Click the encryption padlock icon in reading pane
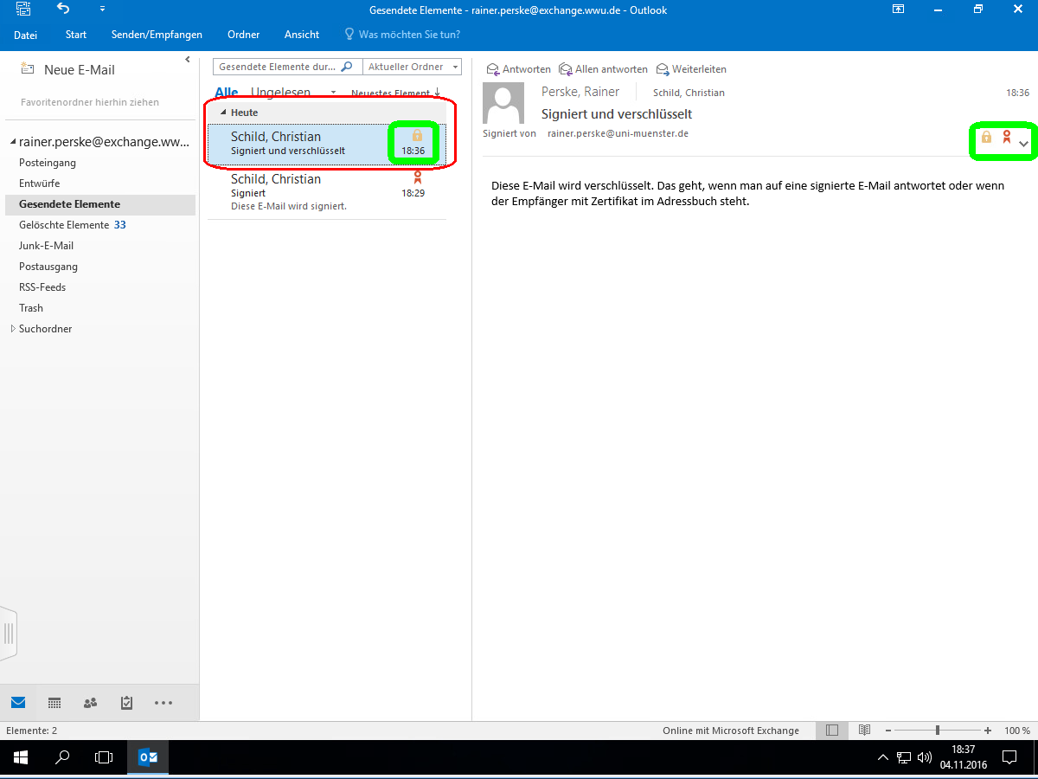The width and height of the screenshot is (1038, 779). click(x=986, y=137)
